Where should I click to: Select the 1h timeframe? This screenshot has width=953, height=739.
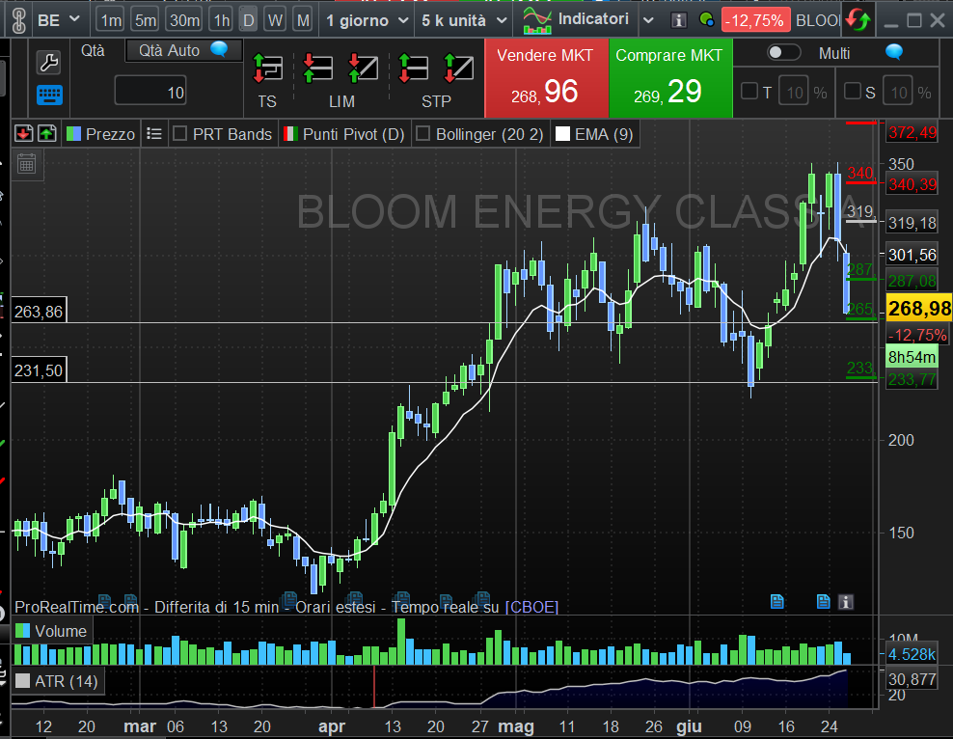click(222, 20)
